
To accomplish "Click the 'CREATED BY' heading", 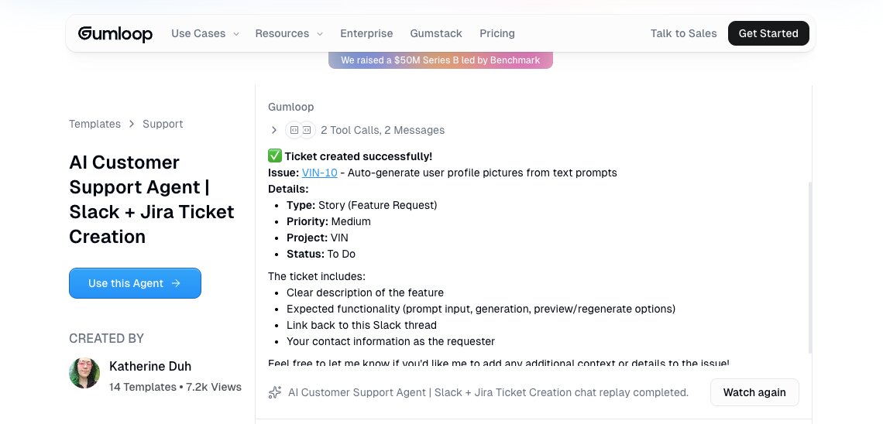I will click(106, 339).
